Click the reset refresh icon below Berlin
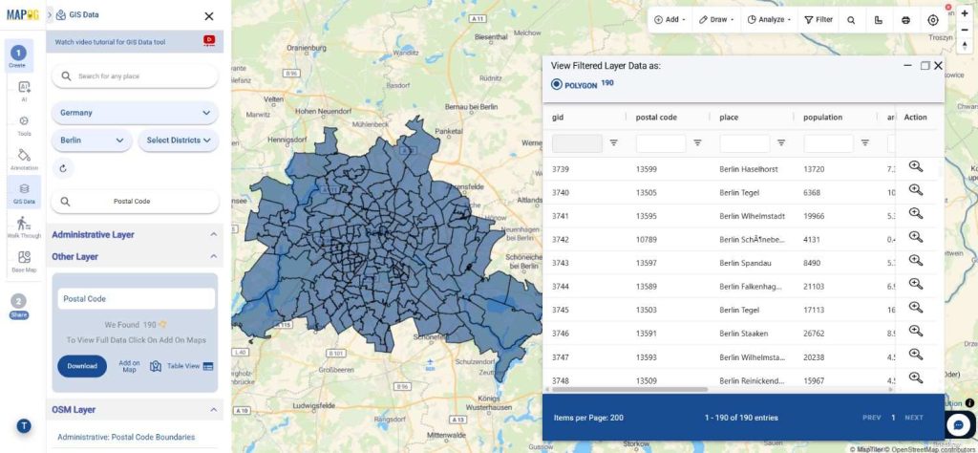 [x=62, y=168]
